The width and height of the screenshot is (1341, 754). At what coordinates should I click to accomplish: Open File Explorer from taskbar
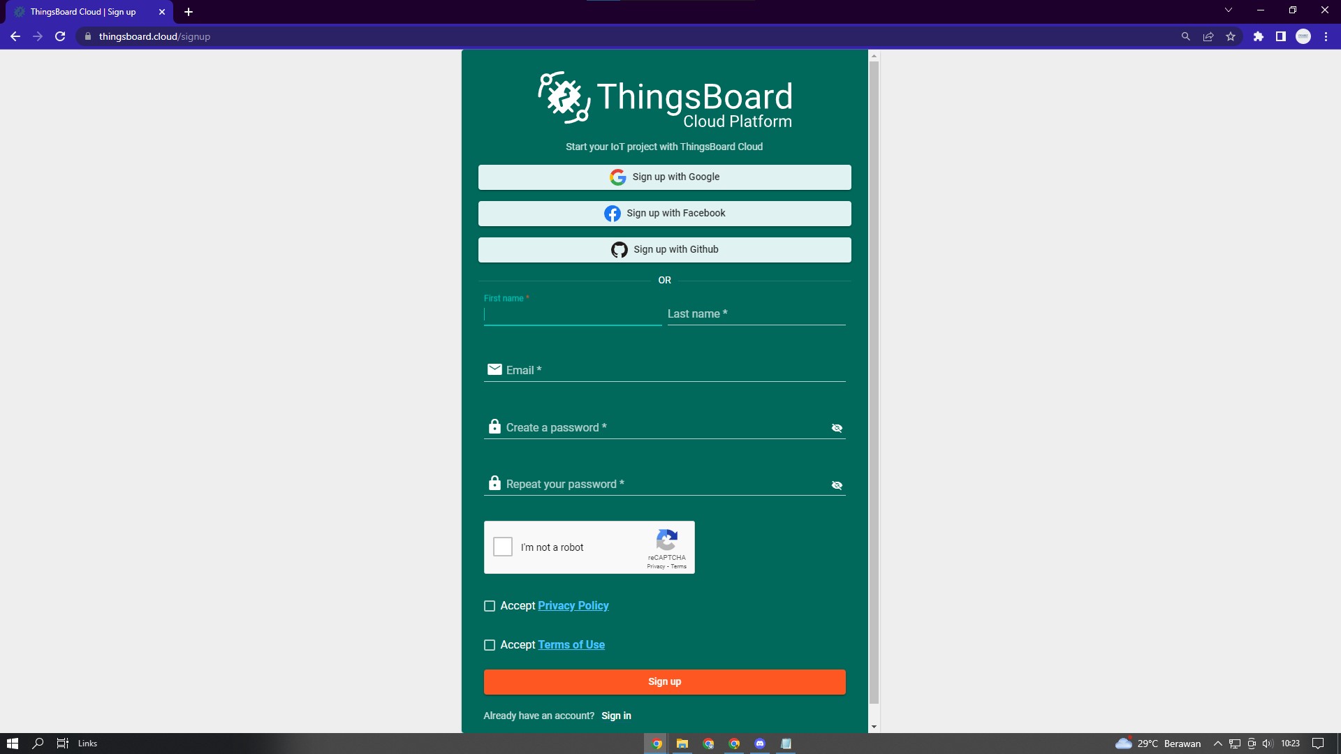click(682, 744)
